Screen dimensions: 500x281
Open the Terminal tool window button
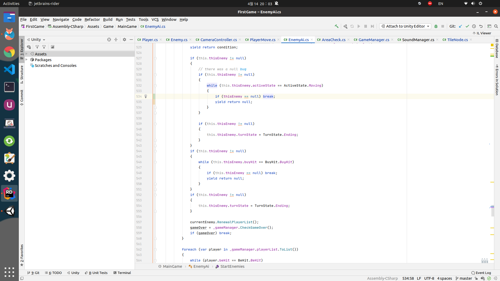pyautogui.click(x=122, y=273)
